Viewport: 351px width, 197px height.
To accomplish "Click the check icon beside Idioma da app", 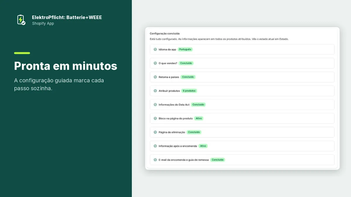I will (155, 49).
